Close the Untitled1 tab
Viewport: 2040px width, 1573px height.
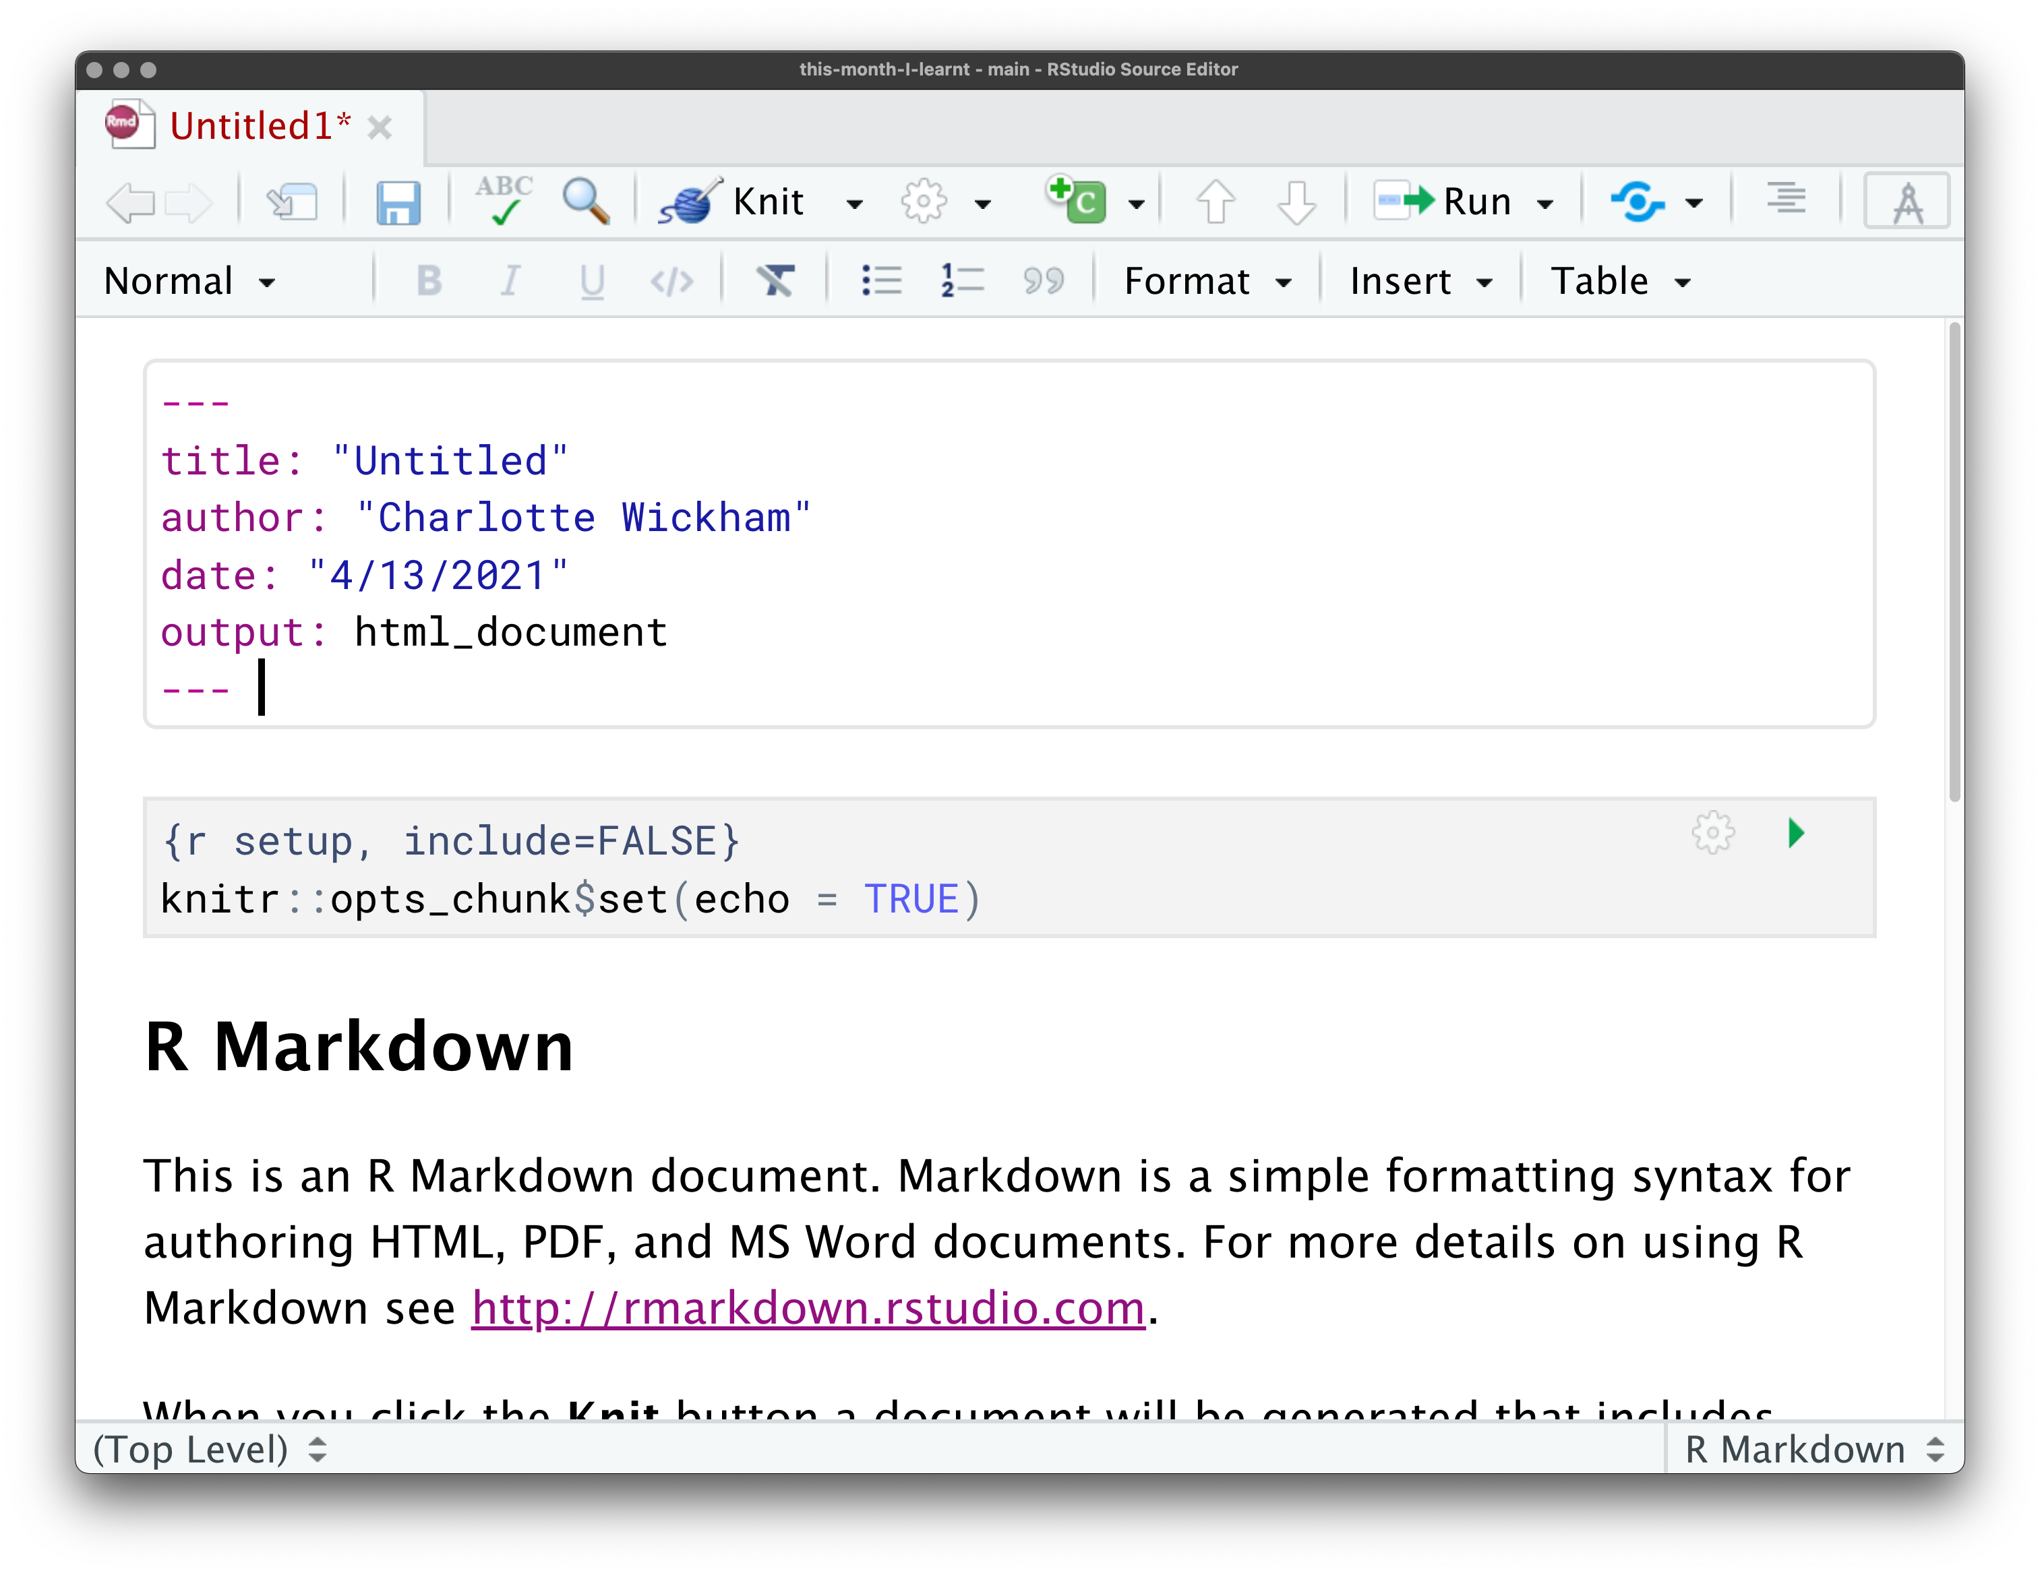[380, 127]
